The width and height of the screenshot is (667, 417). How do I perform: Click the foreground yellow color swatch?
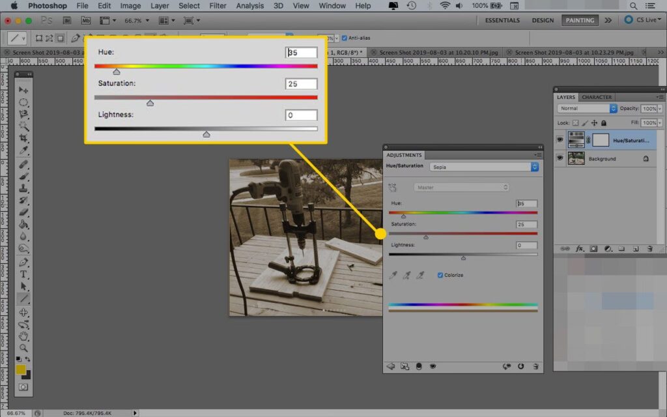click(x=21, y=369)
